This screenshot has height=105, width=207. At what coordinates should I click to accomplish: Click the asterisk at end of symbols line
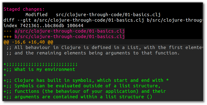(x=167, y=80)
